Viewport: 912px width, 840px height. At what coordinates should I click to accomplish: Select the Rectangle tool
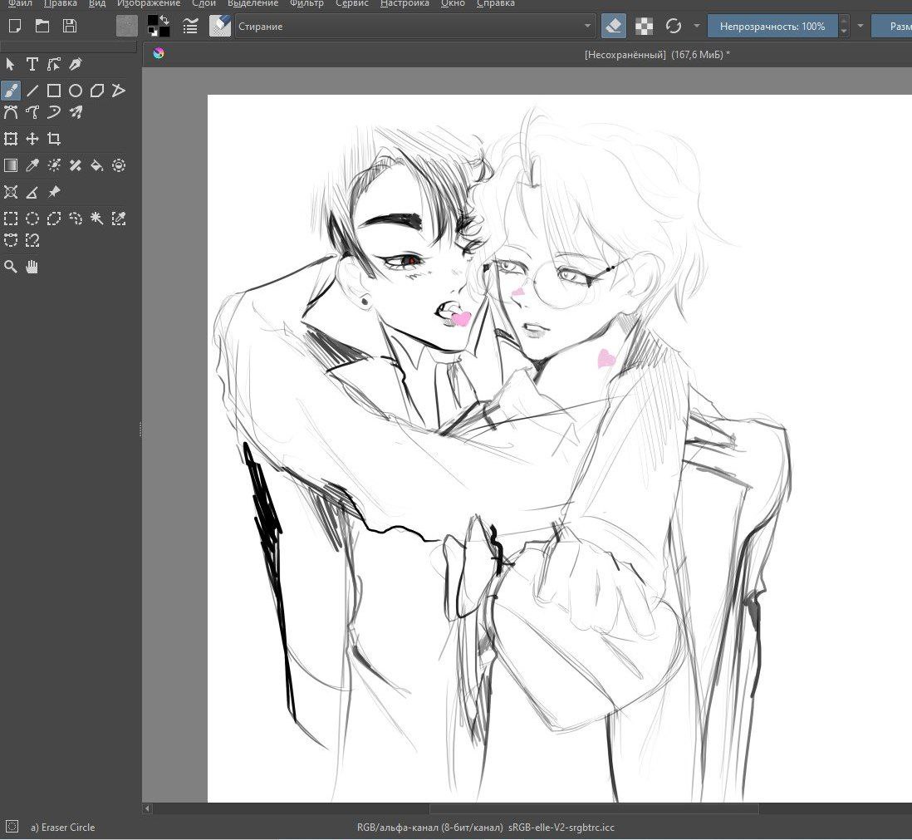pos(53,91)
